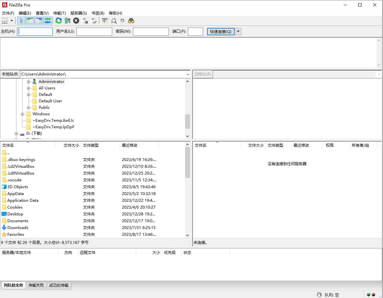
Task: Toggle directory comparison icon
Action: tap(114, 21)
